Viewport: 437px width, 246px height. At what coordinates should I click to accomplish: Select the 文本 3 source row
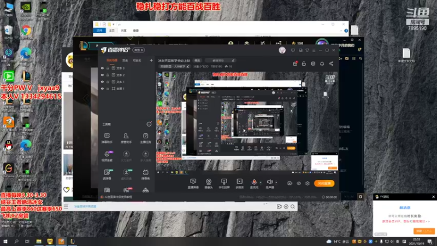coord(127,68)
